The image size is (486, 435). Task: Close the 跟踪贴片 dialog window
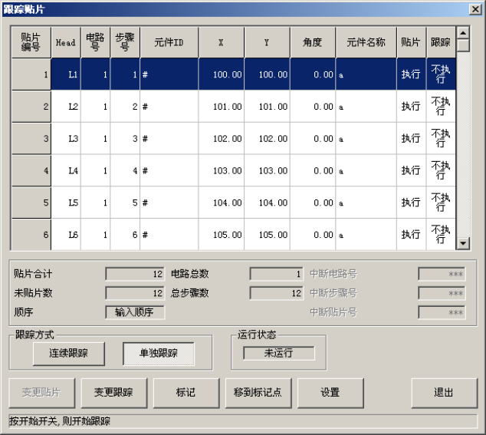pyautogui.click(x=475, y=9)
